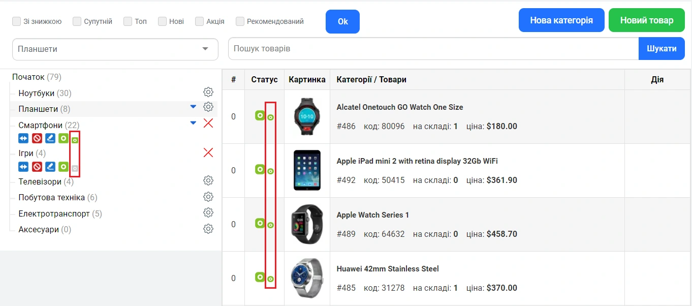Click the "Пошук товарів" search field
The image size is (692, 306).
click(x=433, y=49)
